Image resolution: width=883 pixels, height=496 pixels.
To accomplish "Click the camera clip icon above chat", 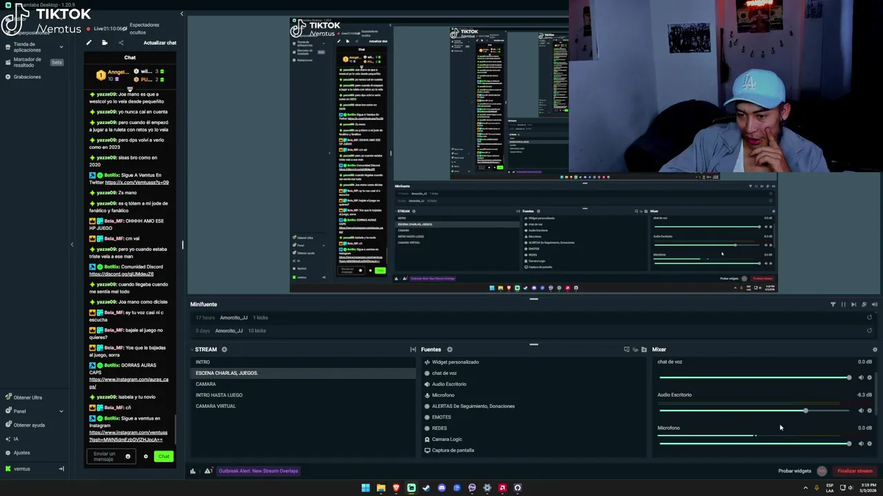I will 105,43.
